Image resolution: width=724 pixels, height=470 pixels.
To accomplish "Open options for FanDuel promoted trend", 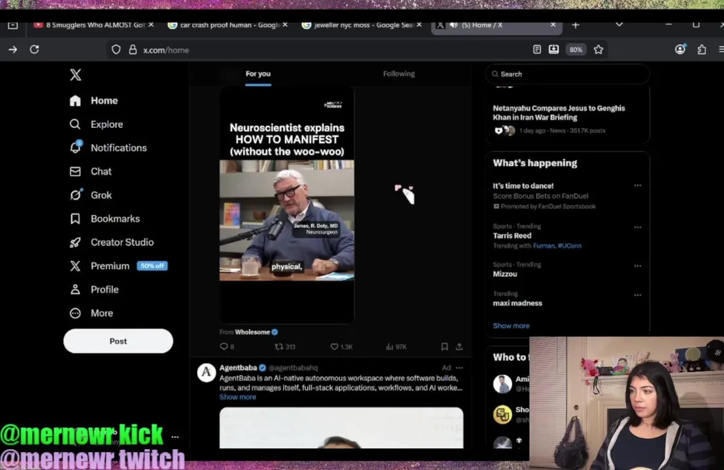I will 638,185.
